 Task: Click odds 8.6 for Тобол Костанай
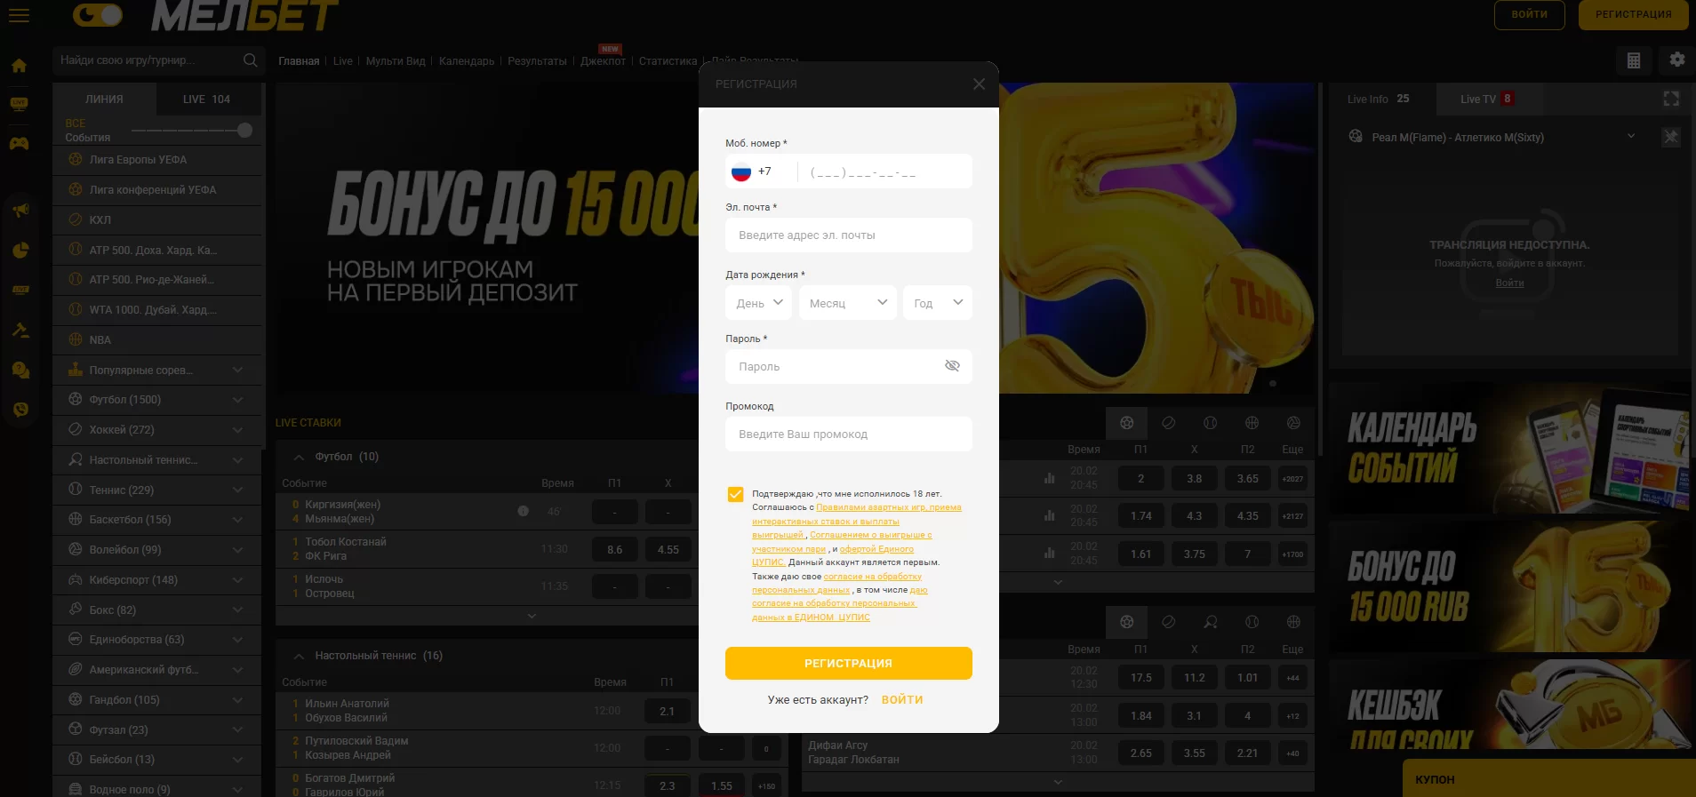tap(615, 549)
